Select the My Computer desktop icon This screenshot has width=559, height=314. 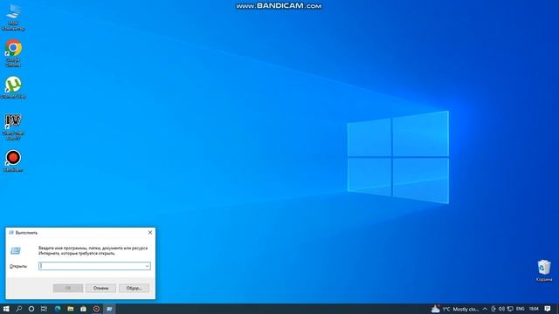[x=13, y=17]
